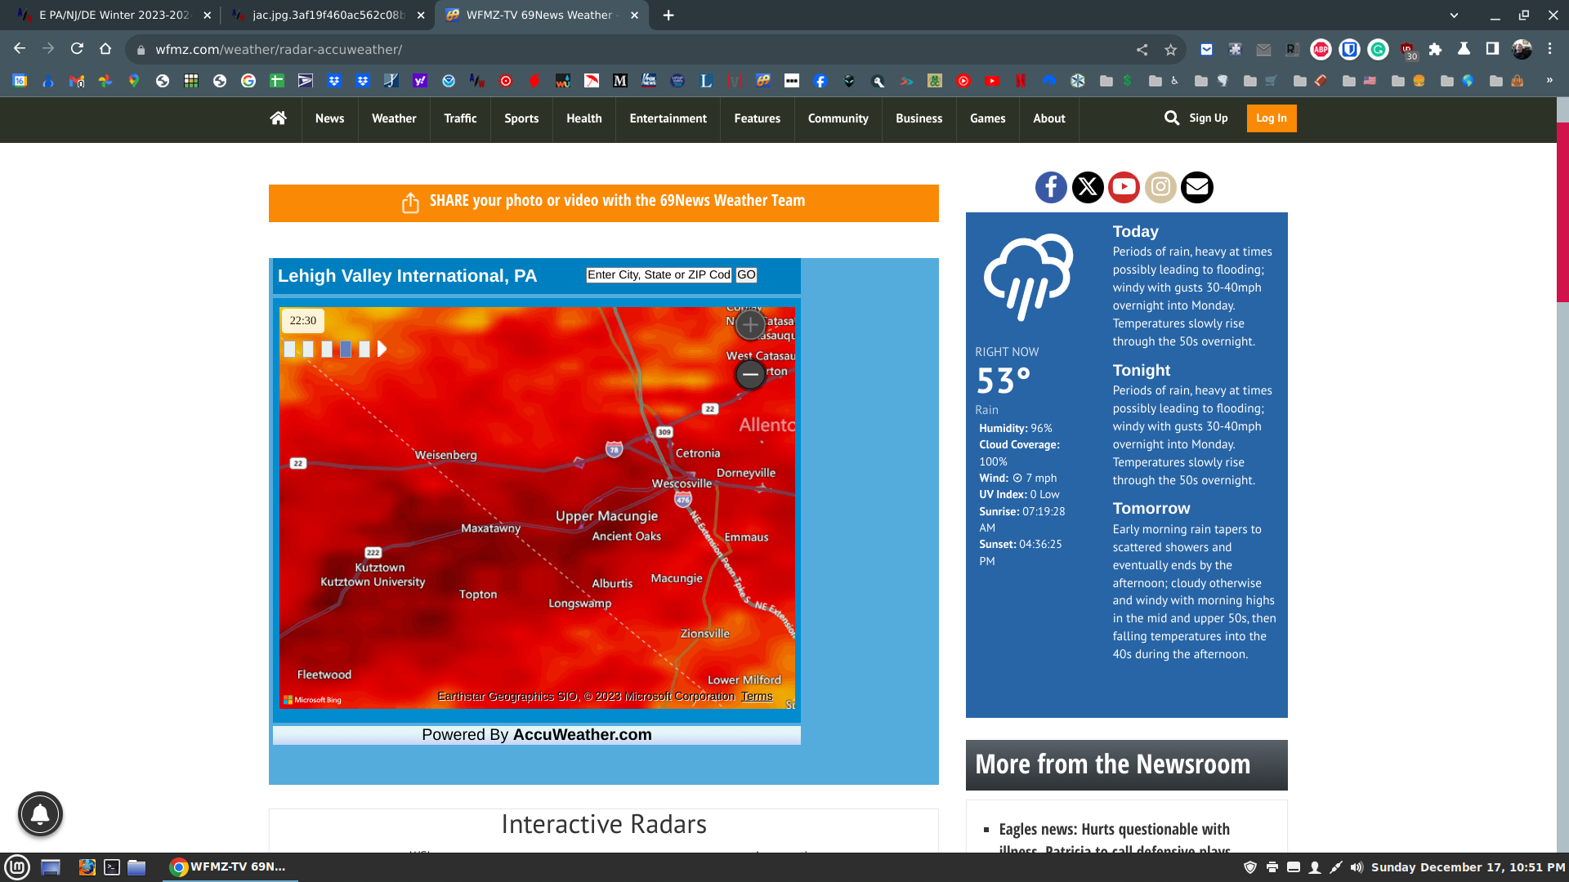Click the notification bell button
The image size is (1569, 882).
pos(40,814)
